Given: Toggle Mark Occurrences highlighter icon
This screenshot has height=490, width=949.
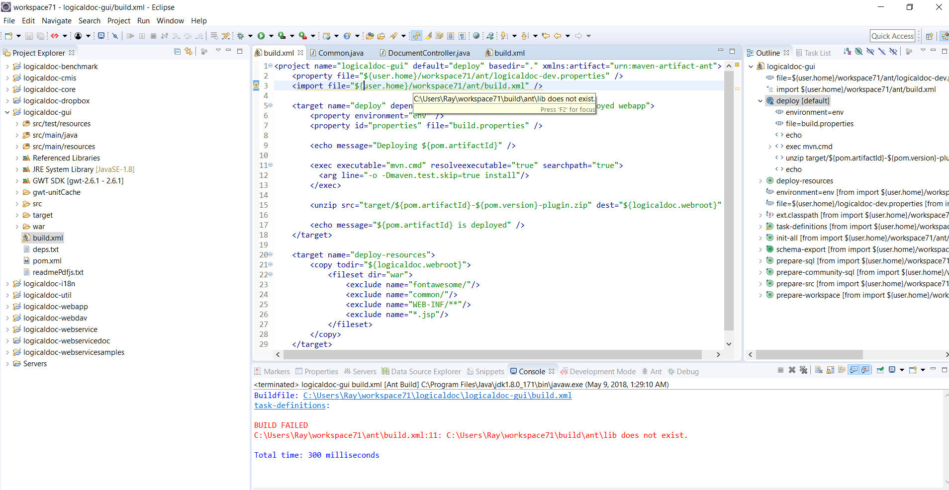Looking at the screenshot, I should [428, 36].
